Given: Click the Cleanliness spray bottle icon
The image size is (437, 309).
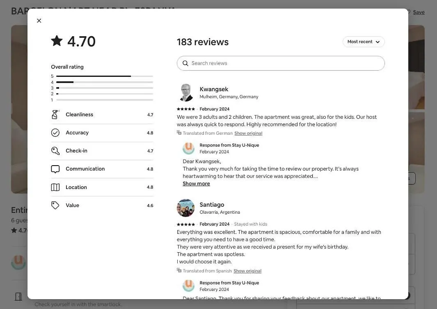Looking at the screenshot, I should pos(55,115).
